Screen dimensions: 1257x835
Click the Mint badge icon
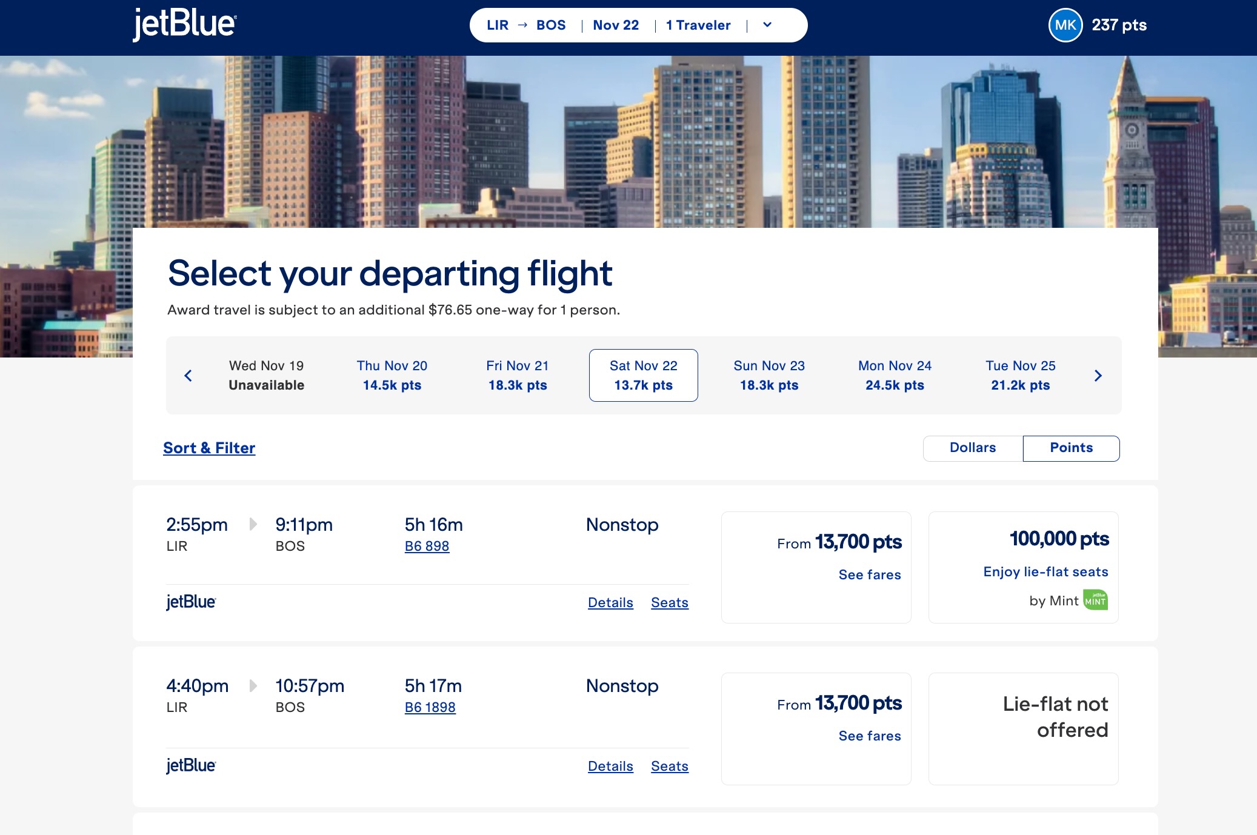tap(1095, 600)
